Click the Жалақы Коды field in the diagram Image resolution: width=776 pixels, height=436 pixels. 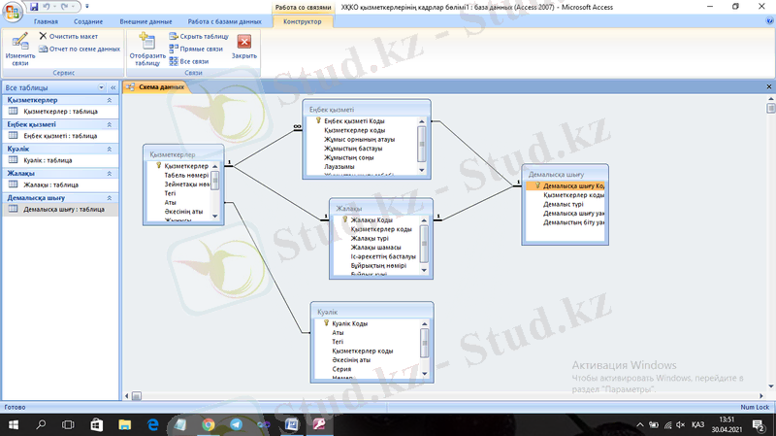coord(372,219)
